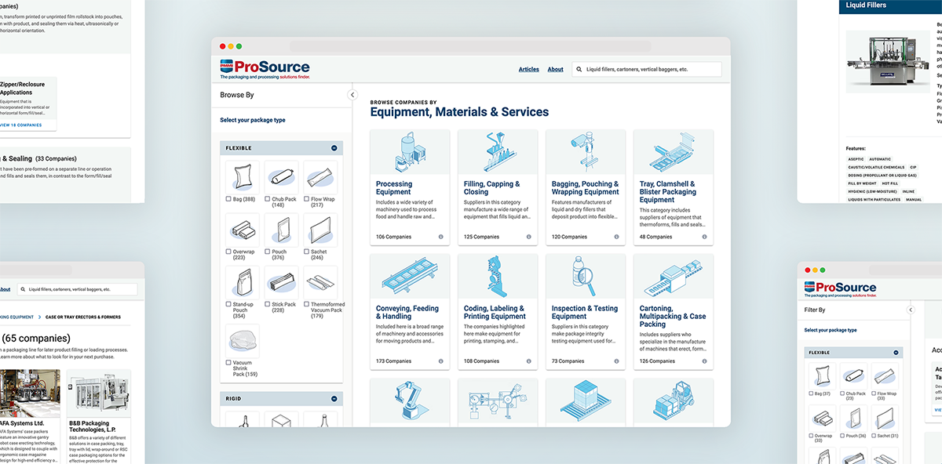The image size is (942, 464).
Task: Click info icon on Processing Equipment card
Action: [x=440, y=237]
